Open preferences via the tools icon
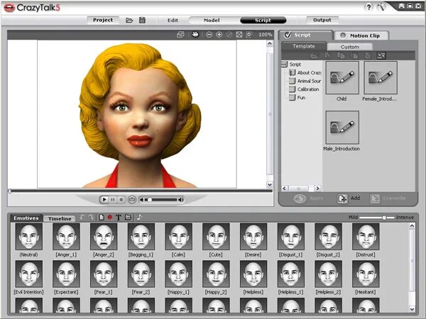Screen dimensions: 426x319 click(381, 7)
